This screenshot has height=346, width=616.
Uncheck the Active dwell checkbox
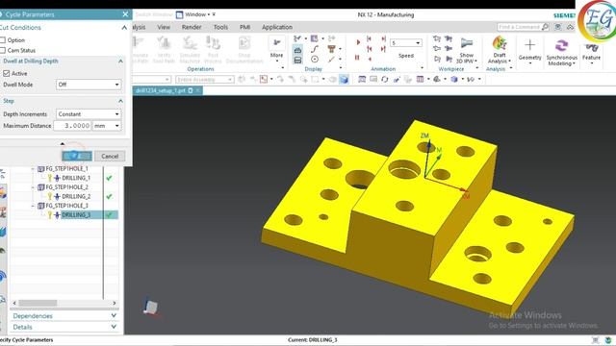(x=7, y=73)
